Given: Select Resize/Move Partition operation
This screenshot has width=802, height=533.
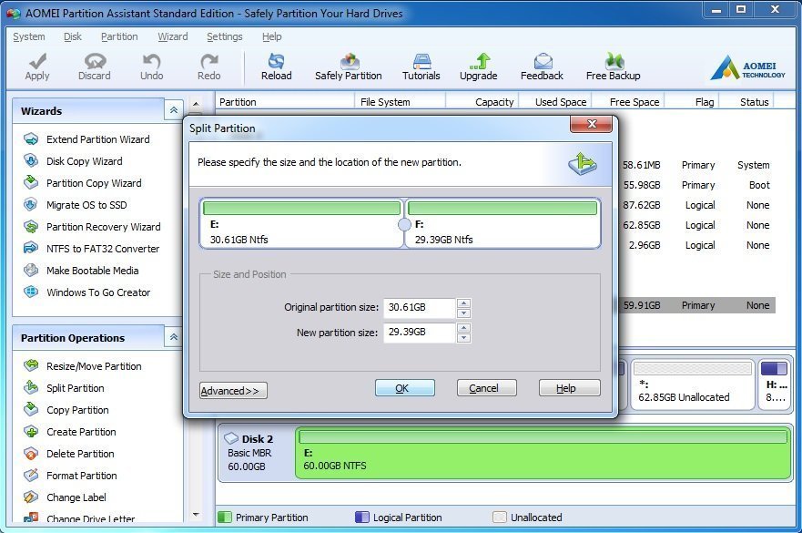Looking at the screenshot, I should pyautogui.click(x=83, y=366).
